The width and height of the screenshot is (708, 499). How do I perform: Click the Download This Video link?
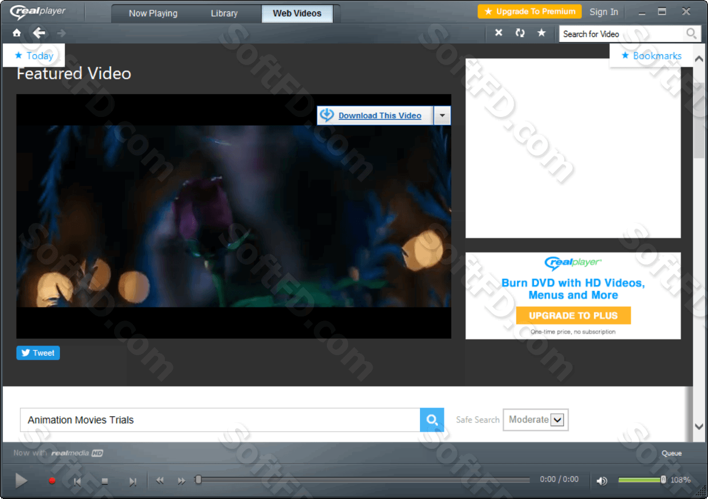pyautogui.click(x=380, y=115)
